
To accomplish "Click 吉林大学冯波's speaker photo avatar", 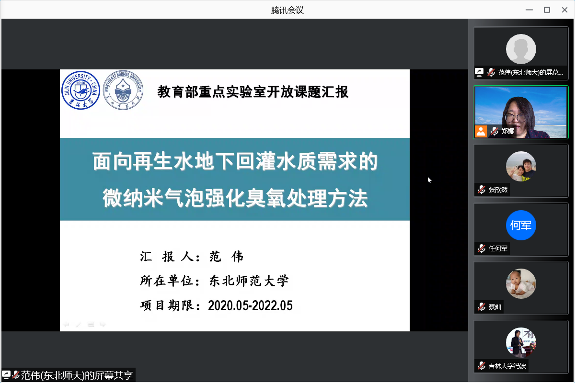I will 521,342.
